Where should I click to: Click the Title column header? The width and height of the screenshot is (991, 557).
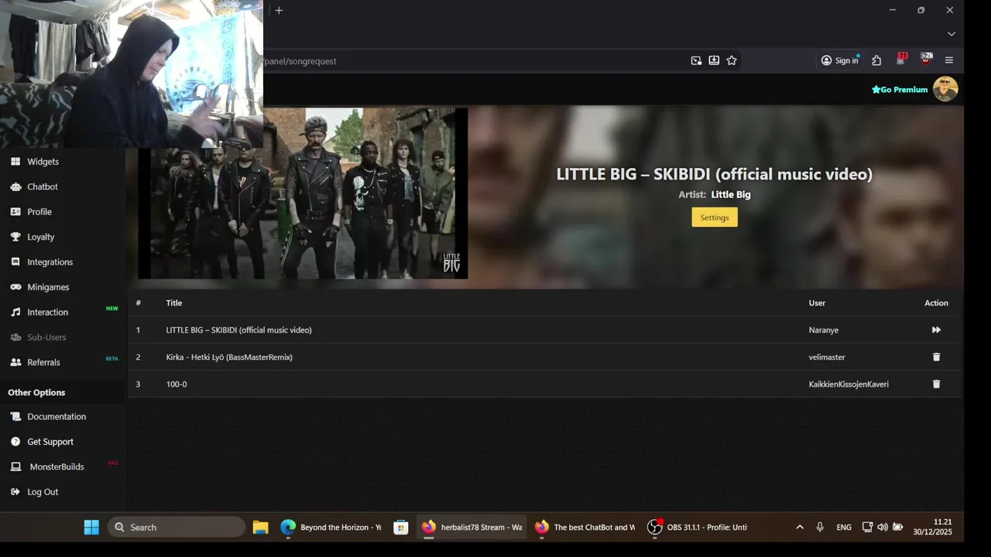click(174, 303)
